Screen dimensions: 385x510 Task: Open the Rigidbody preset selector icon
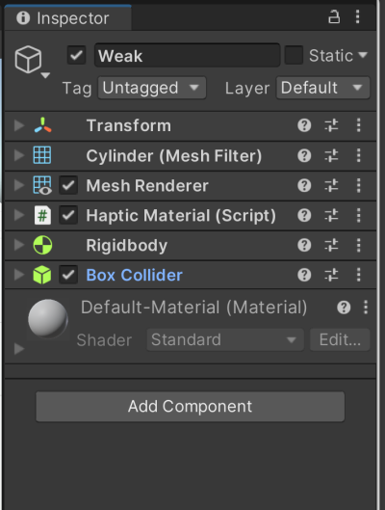point(331,245)
